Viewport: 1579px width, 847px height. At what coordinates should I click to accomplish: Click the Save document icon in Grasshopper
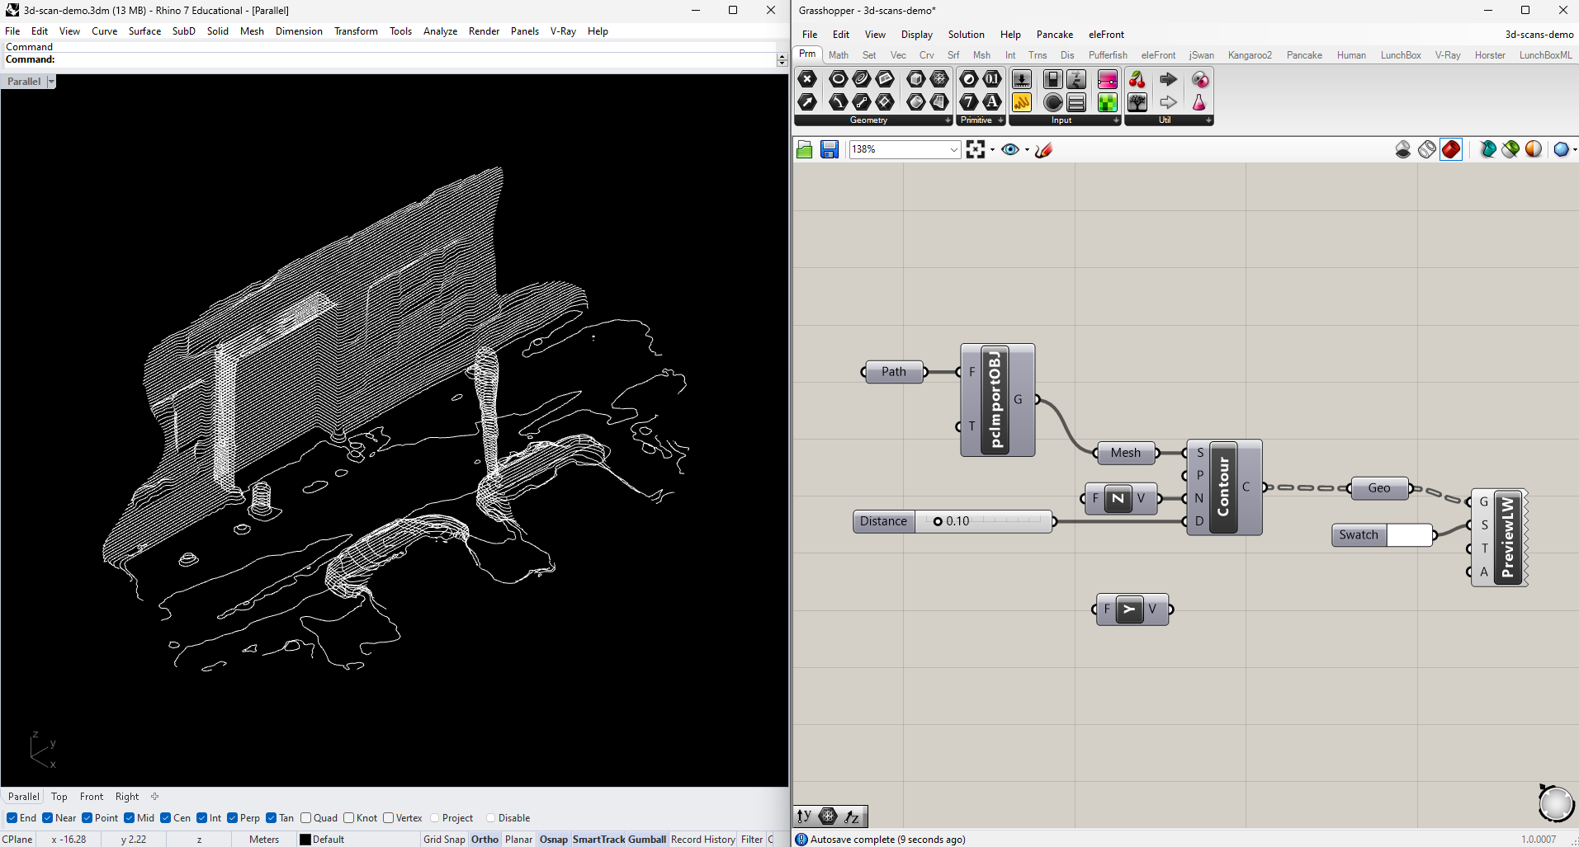(829, 149)
